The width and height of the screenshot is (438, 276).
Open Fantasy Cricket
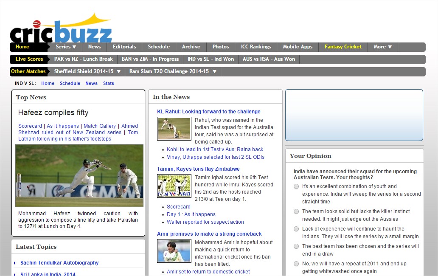coord(343,47)
